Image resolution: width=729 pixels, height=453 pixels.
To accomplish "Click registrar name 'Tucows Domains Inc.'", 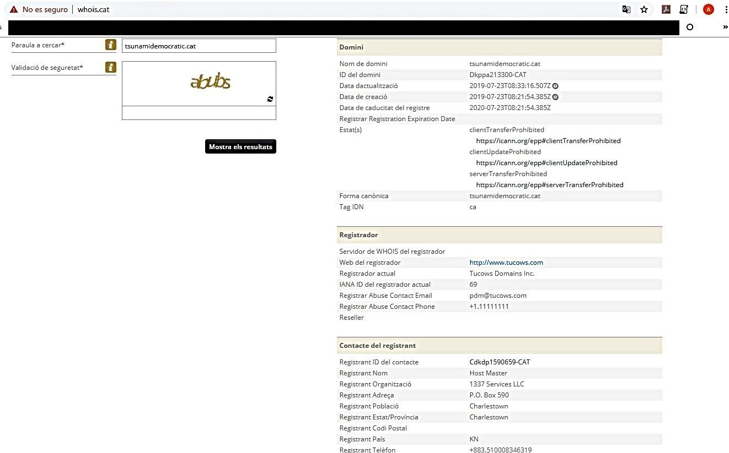I will click(502, 274).
